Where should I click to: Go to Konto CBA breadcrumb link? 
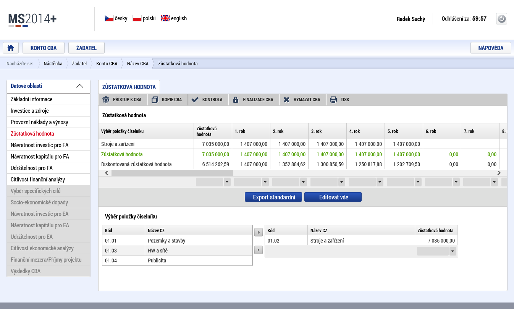click(107, 64)
